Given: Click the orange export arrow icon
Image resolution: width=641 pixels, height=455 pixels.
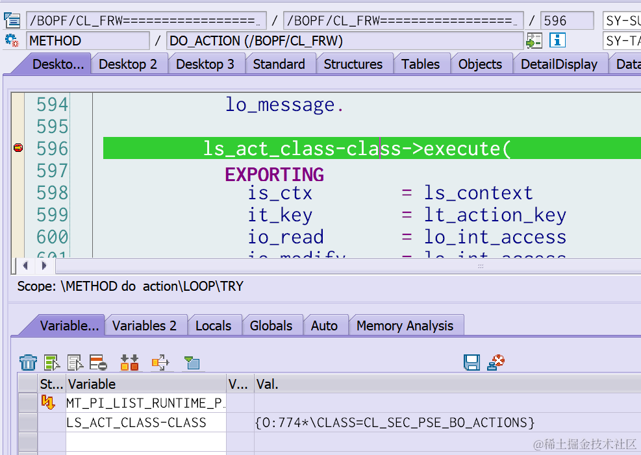Looking at the screenshot, I should (x=160, y=362).
